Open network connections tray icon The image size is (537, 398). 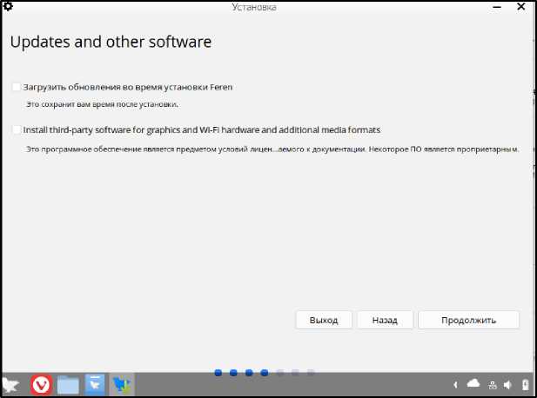[493, 385]
